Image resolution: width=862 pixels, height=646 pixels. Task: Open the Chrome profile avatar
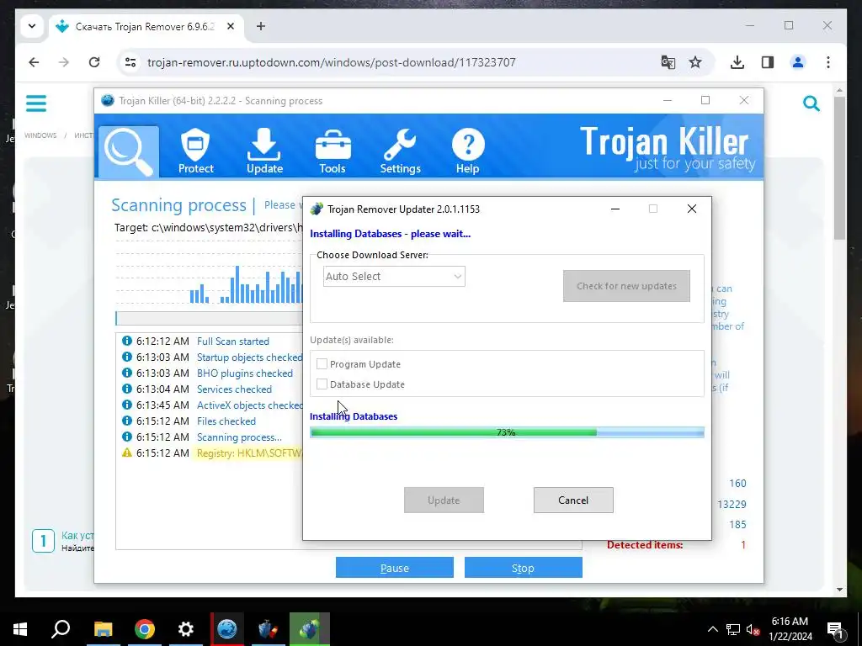798,62
